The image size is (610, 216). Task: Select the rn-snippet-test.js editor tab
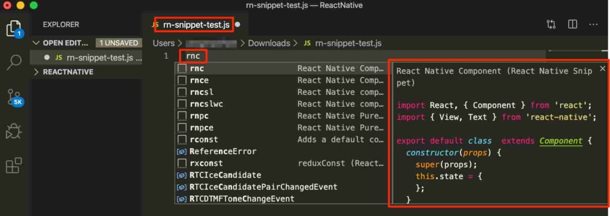coord(195,25)
